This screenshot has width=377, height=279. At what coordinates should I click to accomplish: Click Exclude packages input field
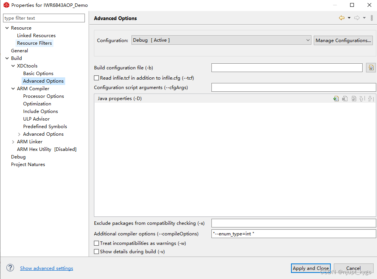click(294, 223)
